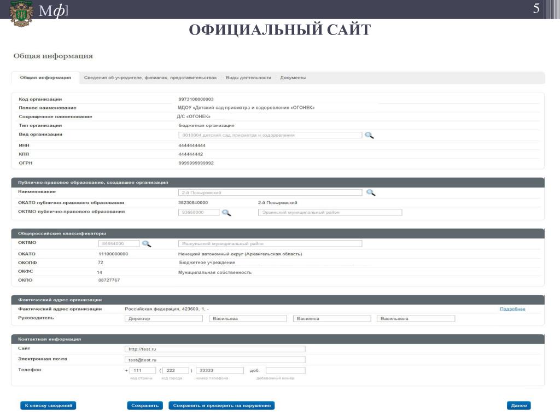
Task: Click the Далее button
Action: [x=518, y=405]
